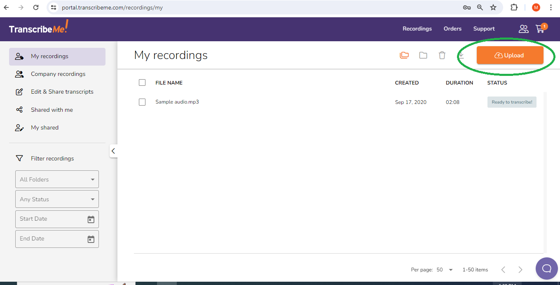This screenshot has width=560, height=285.
Task: Expand the Any Status dropdown
Action: point(57,199)
